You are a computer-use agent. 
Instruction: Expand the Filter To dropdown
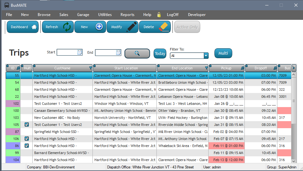pyautogui.click(x=206, y=56)
